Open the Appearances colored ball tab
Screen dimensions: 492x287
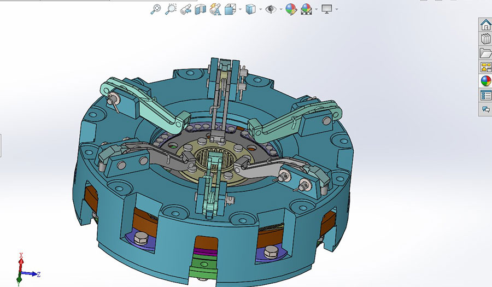(x=486, y=81)
